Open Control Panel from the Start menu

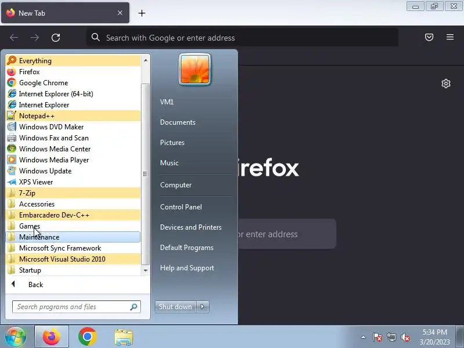[x=181, y=207]
